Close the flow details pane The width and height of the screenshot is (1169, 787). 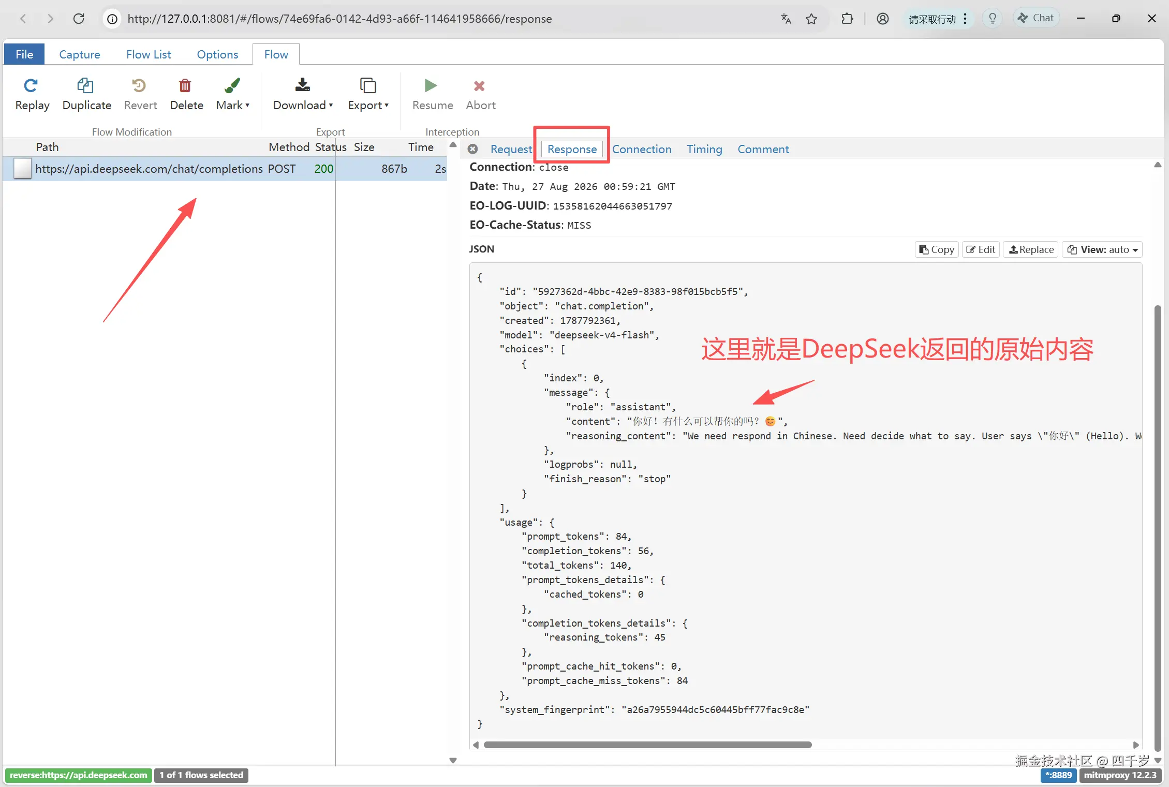point(472,149)
